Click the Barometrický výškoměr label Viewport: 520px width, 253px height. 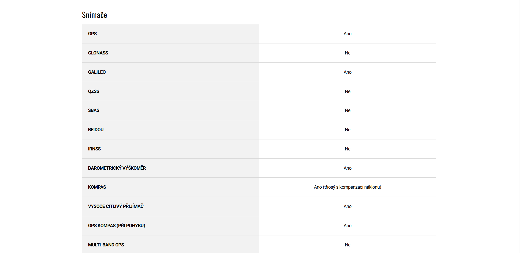coord(117,168)
